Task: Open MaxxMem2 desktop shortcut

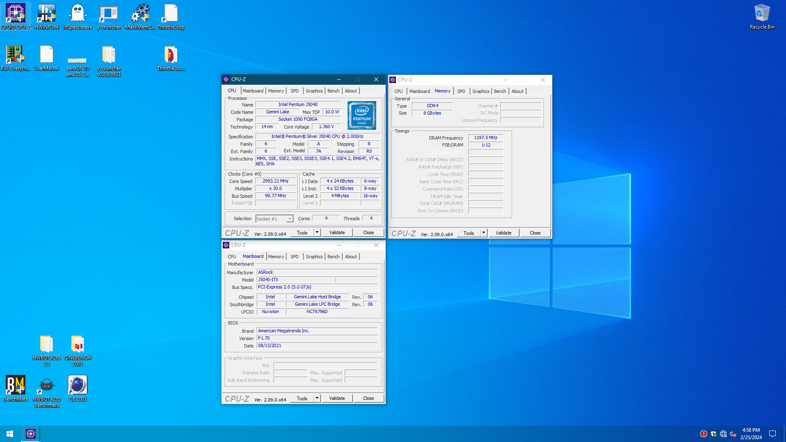Action: (x=140, y=17)
